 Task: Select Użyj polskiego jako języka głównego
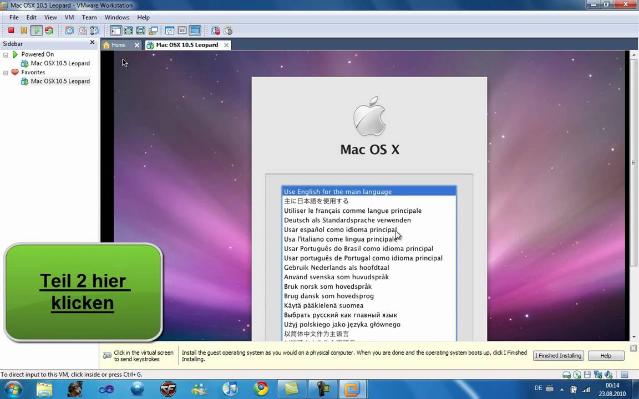click(369, 325)
